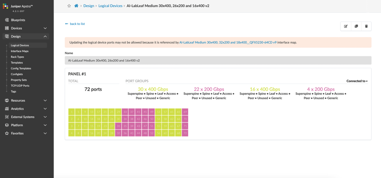Screen dimensions: 381x178
Task: Expand the Analytics menu section
Action: 45,109
